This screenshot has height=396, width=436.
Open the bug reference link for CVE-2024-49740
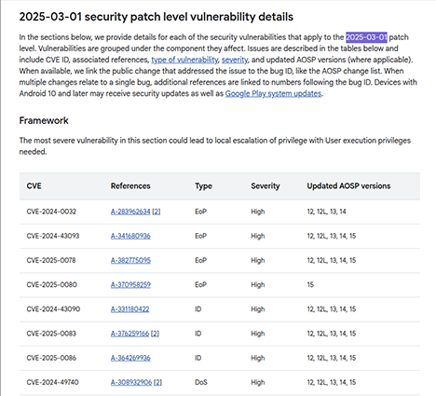(x=131, y=382)
